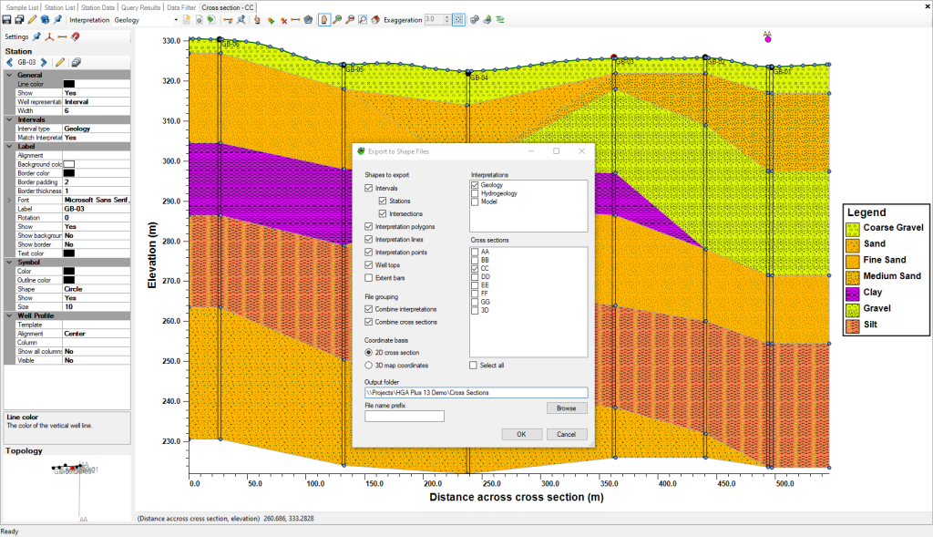This screenshot has height=537, width=933.
Task: Open the Interpretation Geology dropdown
Action: [x=175, y=19]
